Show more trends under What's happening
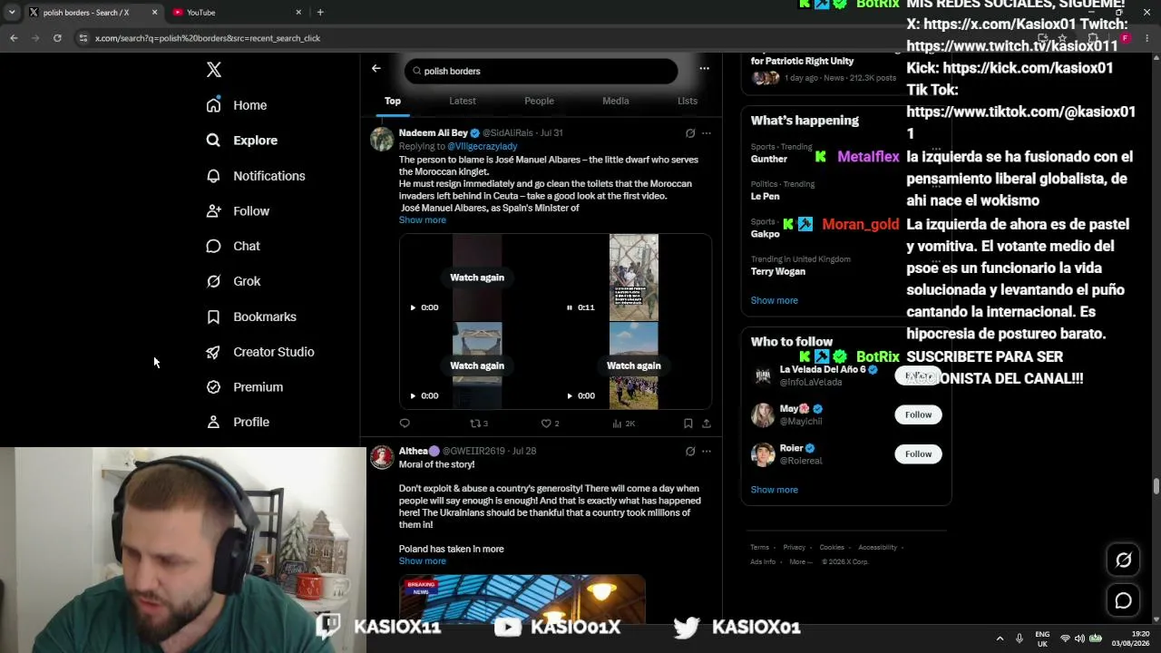The image size is (1161, 653). (x=775, y=300)
